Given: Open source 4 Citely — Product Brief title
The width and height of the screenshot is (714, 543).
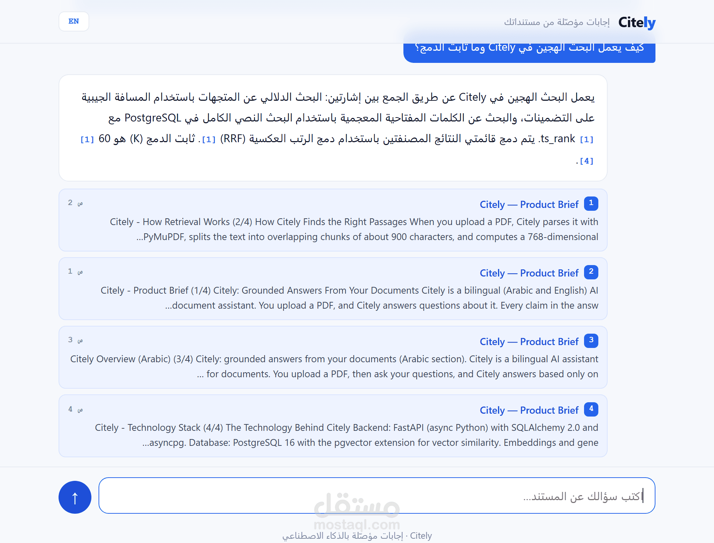Looking at the screenshot, I should pos(529,410).
